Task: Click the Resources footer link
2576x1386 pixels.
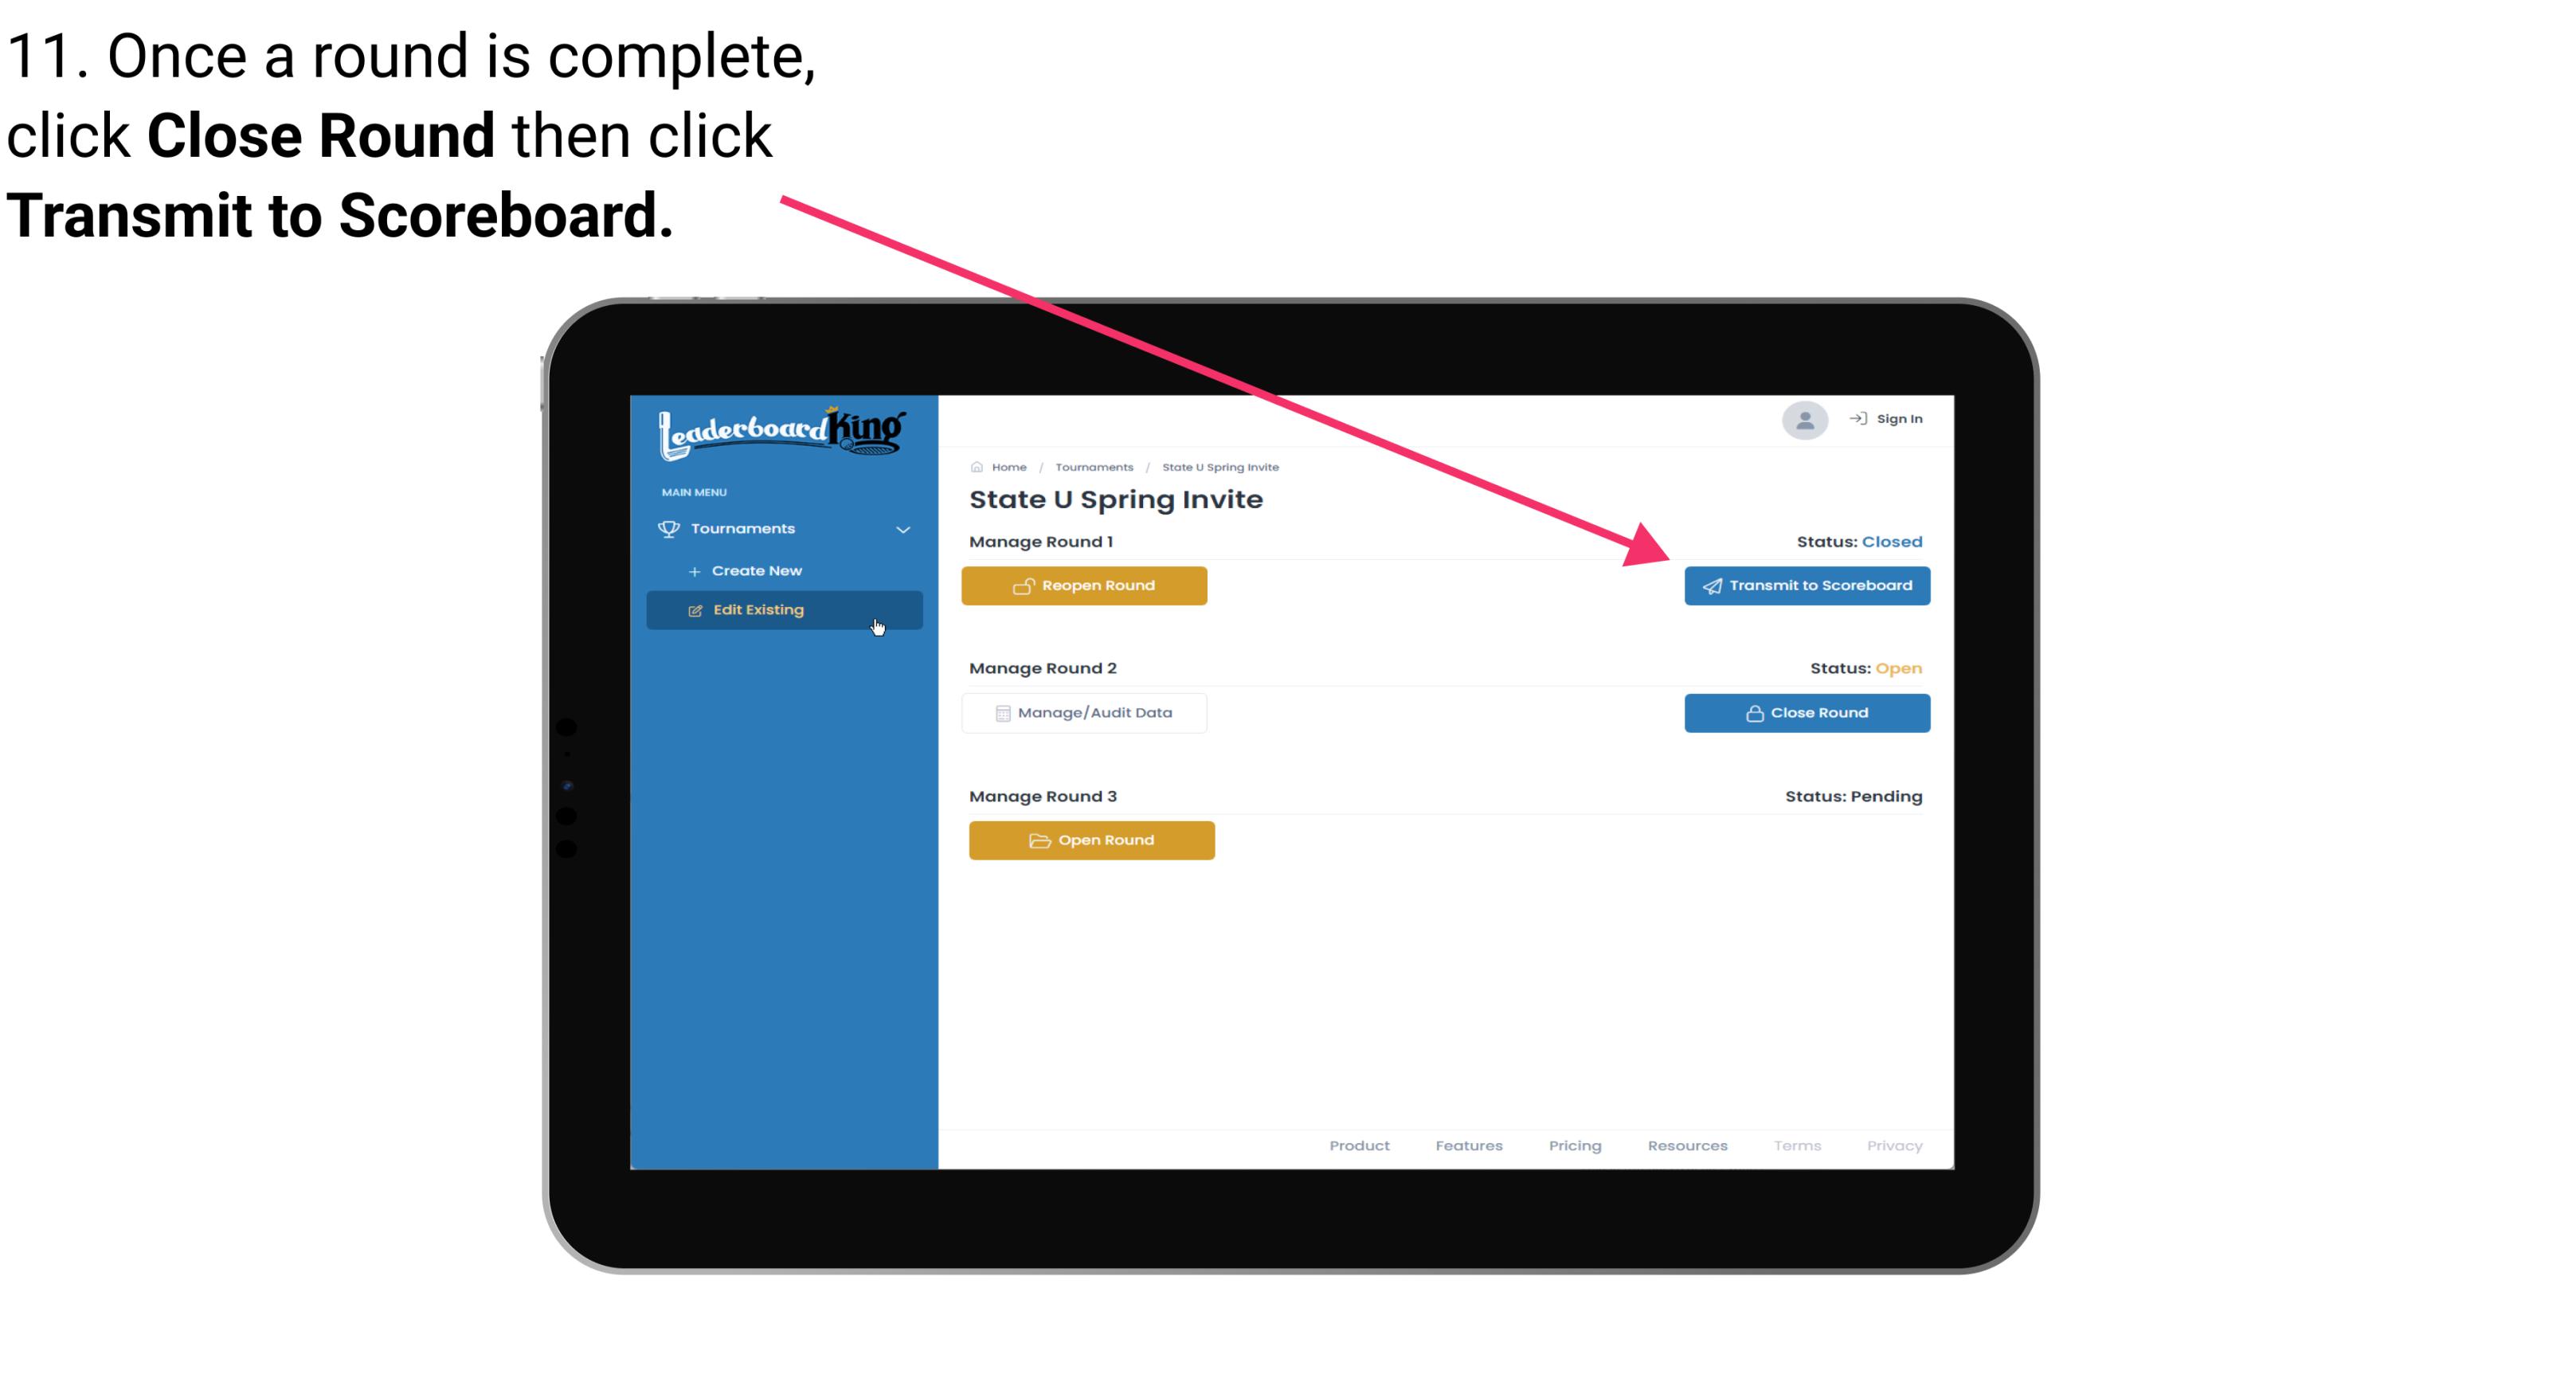Action: coord(1689,1145)
